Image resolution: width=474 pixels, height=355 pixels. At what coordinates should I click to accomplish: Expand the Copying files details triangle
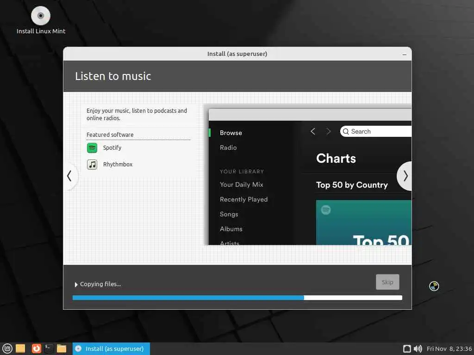(x=76, y=284)
